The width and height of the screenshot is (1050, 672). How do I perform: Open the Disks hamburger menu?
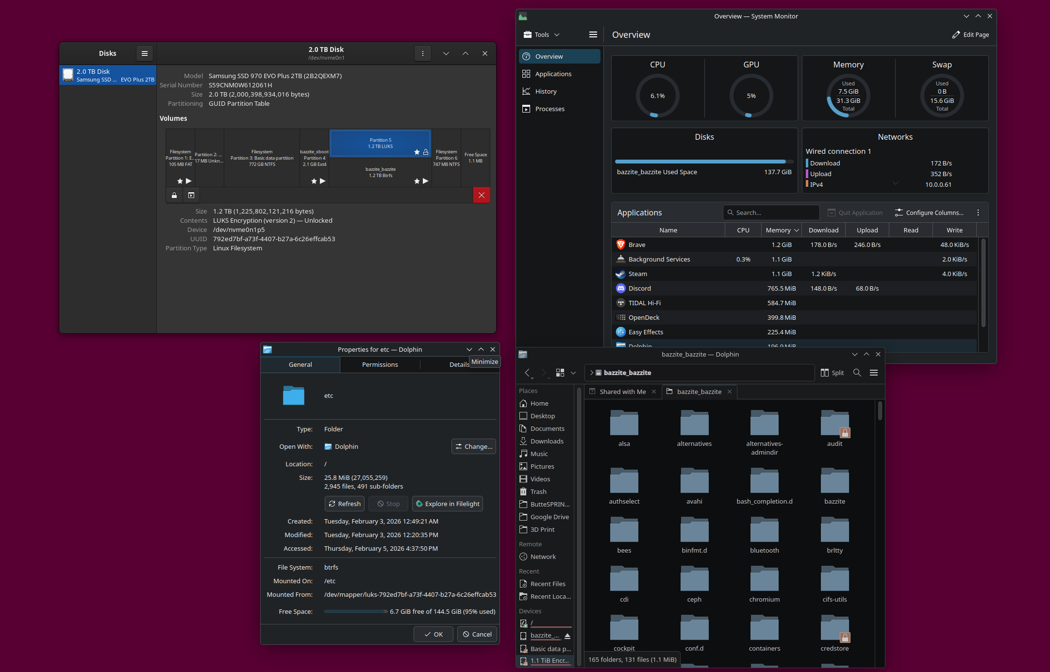(144, 53)
